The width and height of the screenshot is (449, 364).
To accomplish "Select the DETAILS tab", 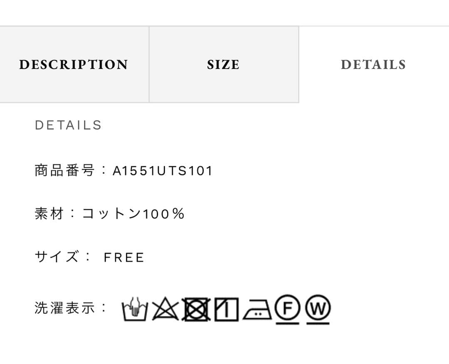I will click(373, 64).
